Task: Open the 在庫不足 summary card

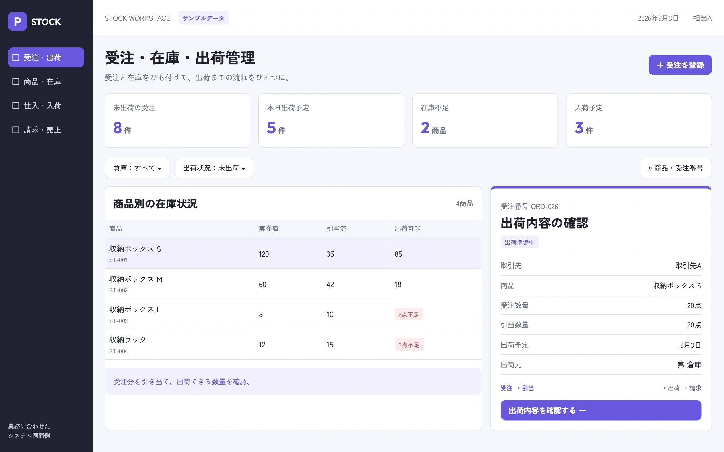Action: [x=485, y=121]
